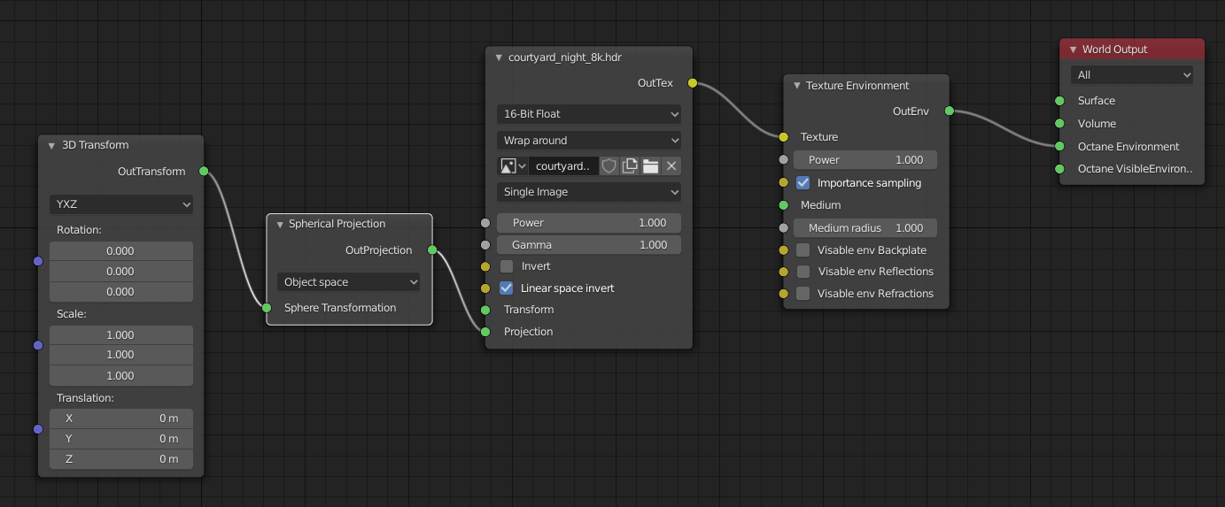Click the fake user shield icon
This screenshot has height=507, width=1225.
pyautogui.click(x=609, y=166)
